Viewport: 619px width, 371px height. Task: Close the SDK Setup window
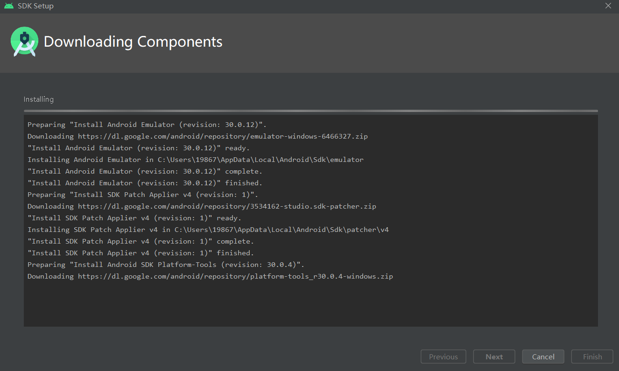(x=608, y=6)
